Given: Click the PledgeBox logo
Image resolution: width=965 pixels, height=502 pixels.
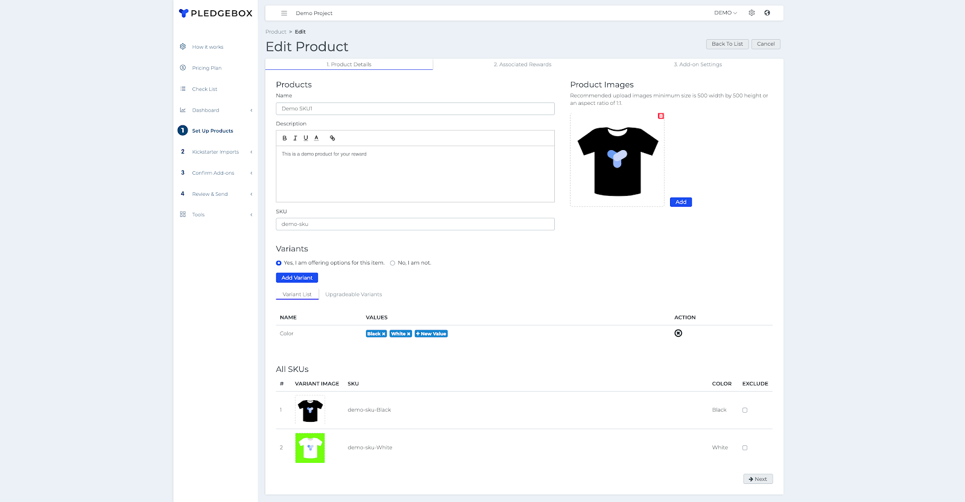Looking at the screenshot, I should tap(215, 13).
